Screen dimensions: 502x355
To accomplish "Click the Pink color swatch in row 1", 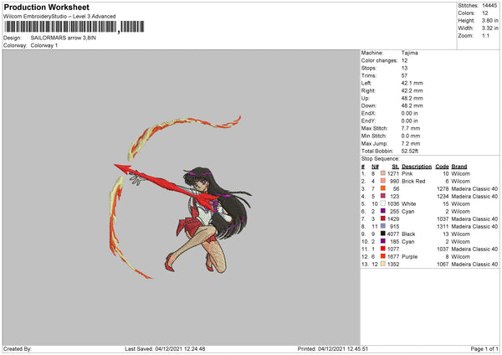I will (x=383, y=173).
